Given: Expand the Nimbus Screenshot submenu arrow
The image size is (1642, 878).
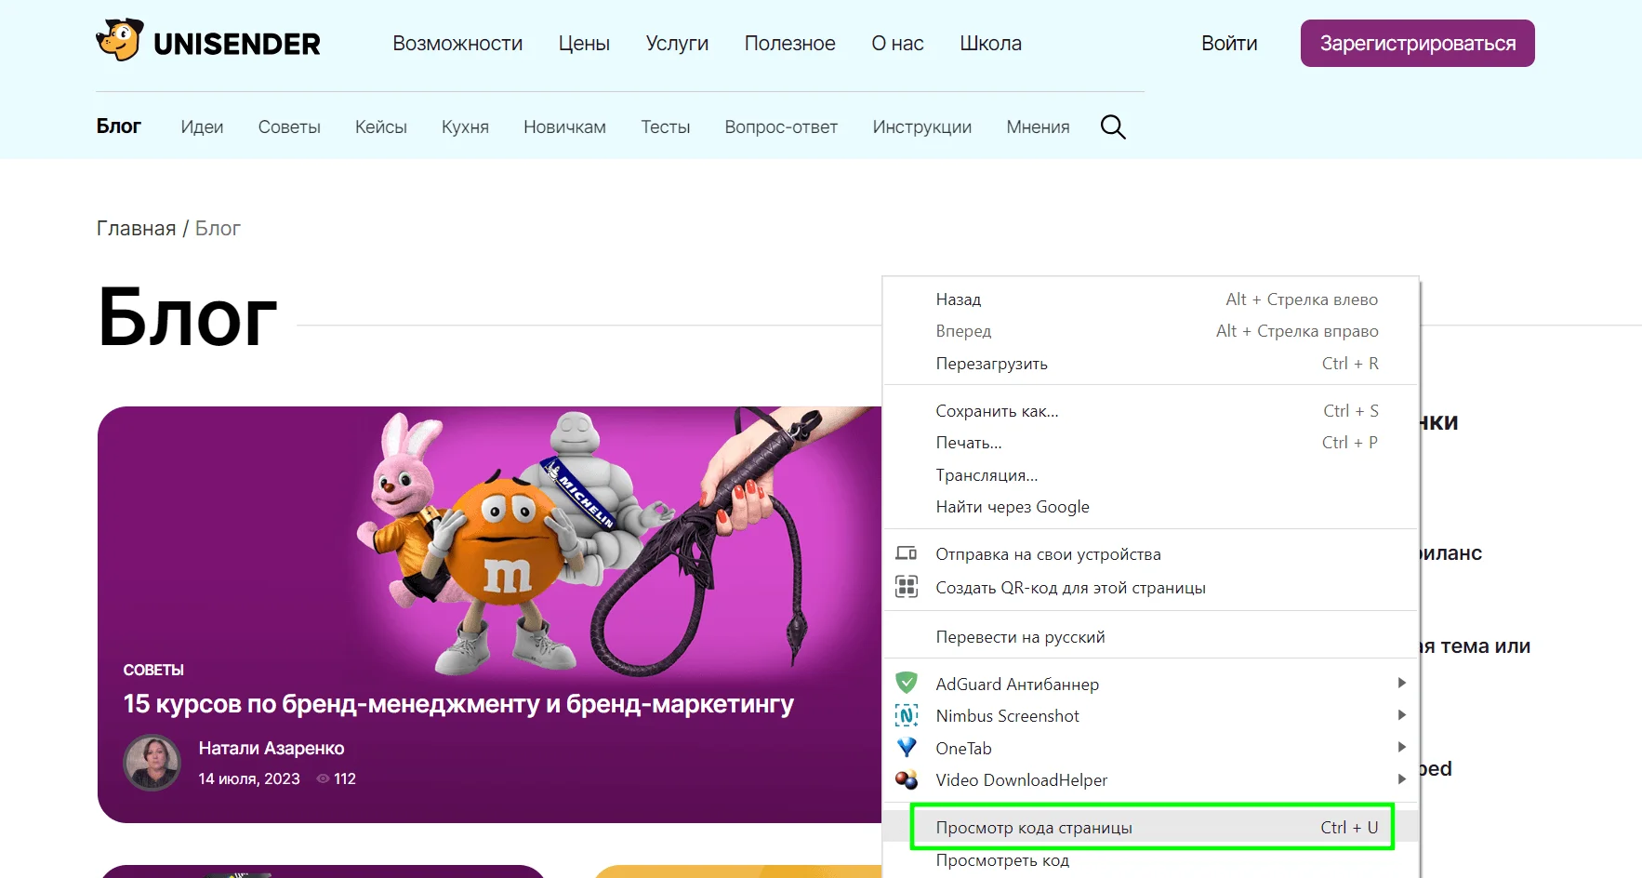Looking at the screenshot, I should (x=1401, y=715).
